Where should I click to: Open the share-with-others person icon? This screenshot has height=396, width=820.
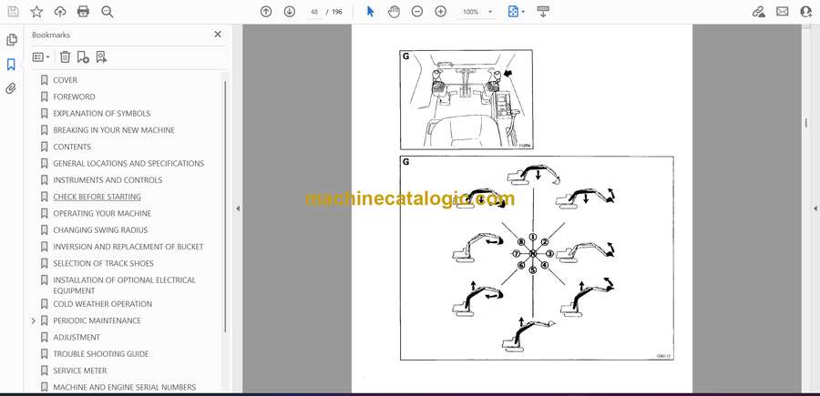tap(806, 12)
